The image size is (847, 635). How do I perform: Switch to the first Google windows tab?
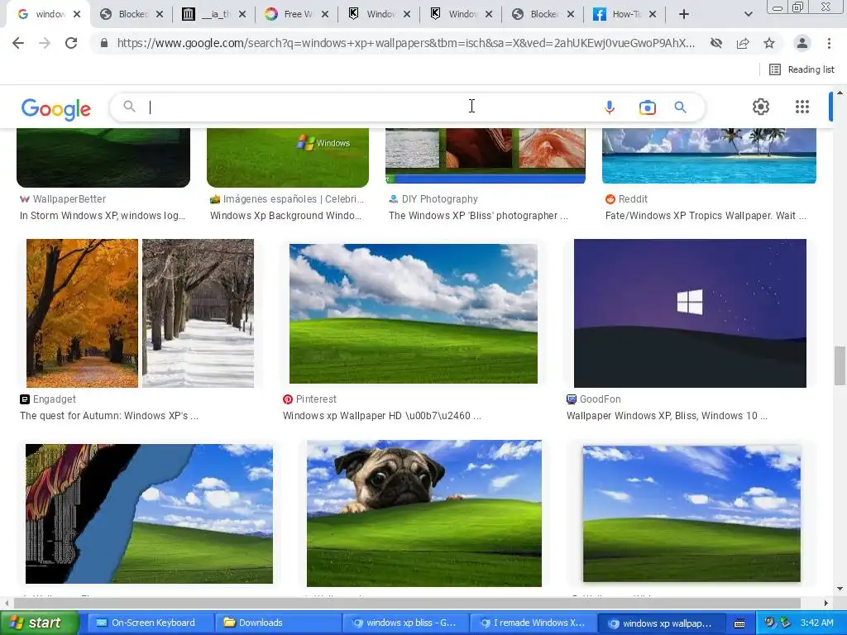49,15
